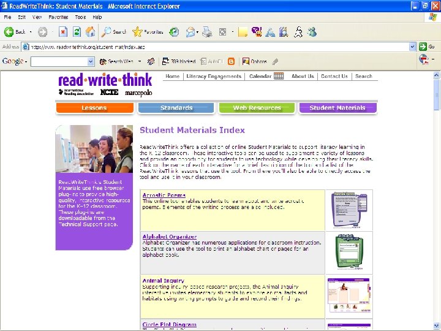Open the Favorites star in toolbar
This screenshot has height=331, width=441.
148,32
